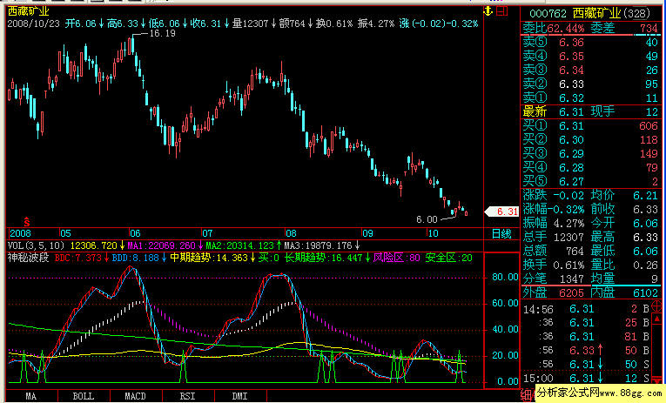Select the 14:56 trade row with 2 B

pos(586,309)
